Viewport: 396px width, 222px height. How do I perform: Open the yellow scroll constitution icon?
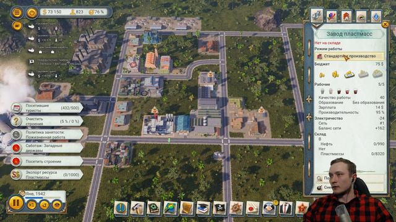coord(187,208)
